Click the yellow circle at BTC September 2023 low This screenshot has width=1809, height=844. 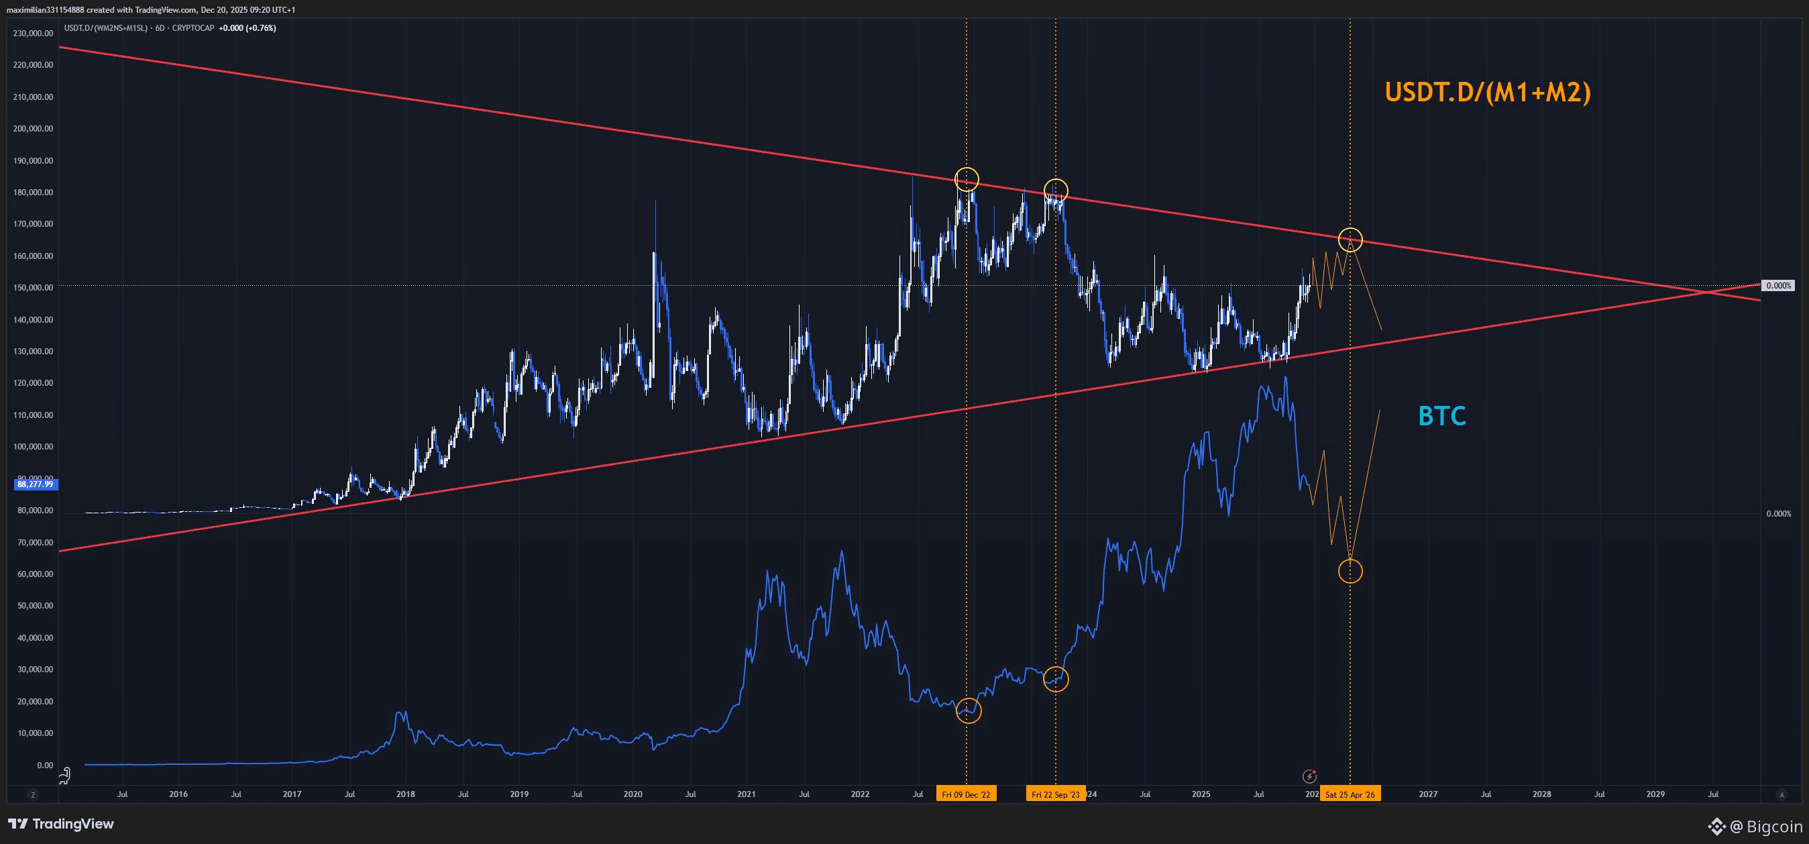(x=1056, y=679)
